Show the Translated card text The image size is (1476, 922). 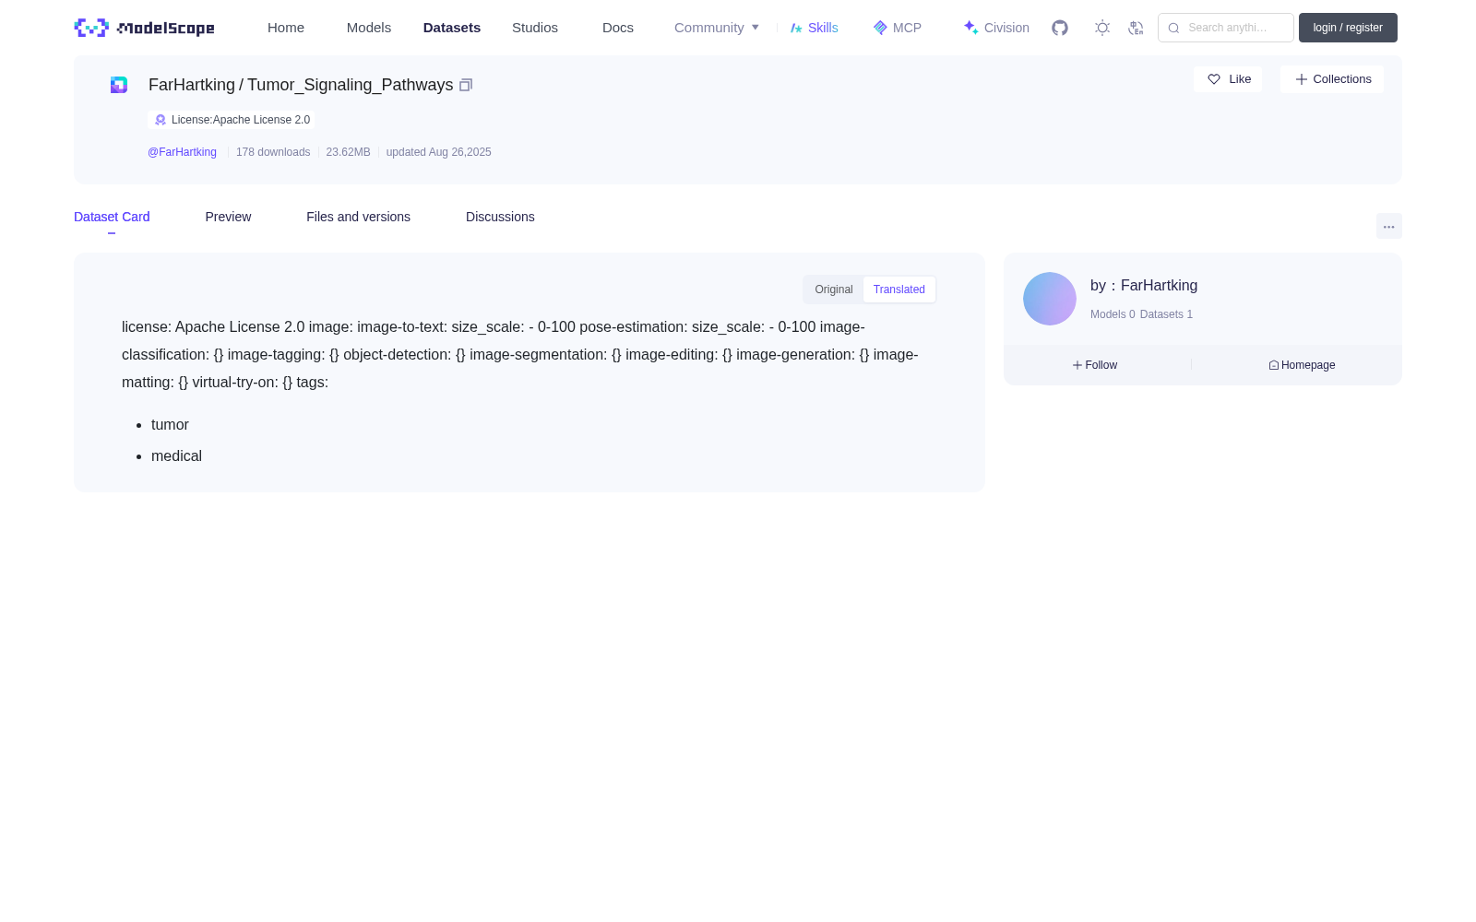[x=899, y=290]
